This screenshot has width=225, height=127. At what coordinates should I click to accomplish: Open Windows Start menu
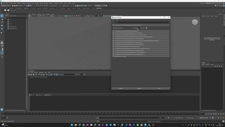72,125
